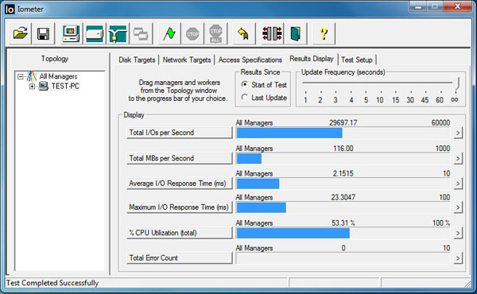
Task: Switch to the Test Setup tab
Action: click(x=357, y=60)
